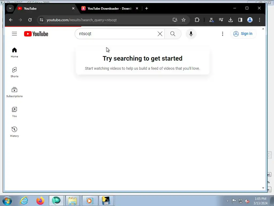The image size is (274, 206).
Task: Open the network tray icon
Action: pos(241,201)
